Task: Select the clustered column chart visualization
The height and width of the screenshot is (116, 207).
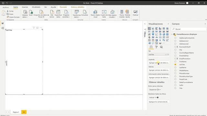Action: (160, 28)
